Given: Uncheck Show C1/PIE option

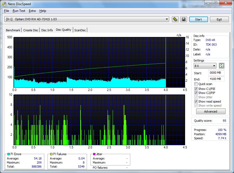Looking at the screenshot, I should [x=196, y=89].
